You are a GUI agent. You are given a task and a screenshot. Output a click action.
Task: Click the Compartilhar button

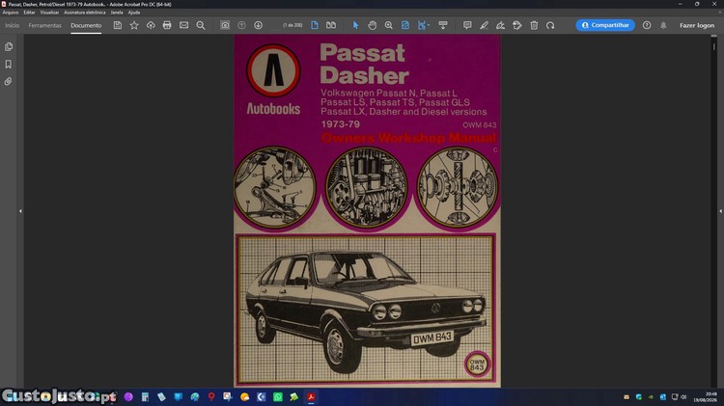(x=605, y=25)
